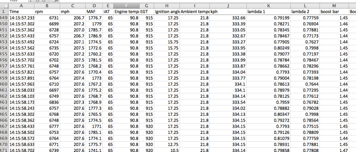Screen dimensions: 356x152
Task: Select column L header
Action: click(305, 6)
